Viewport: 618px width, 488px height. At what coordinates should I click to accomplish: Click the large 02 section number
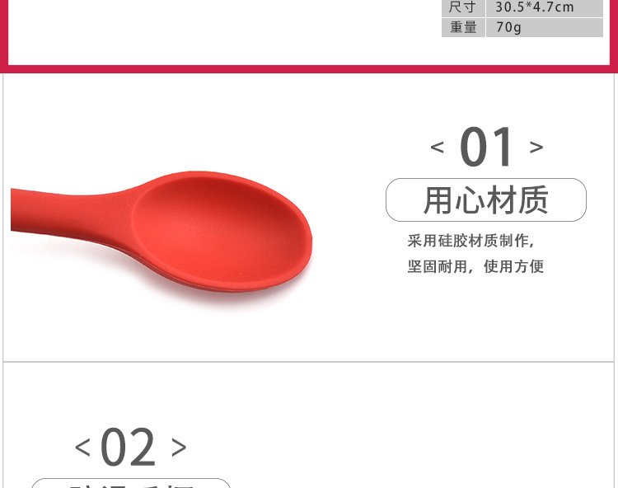click(129, 447)
